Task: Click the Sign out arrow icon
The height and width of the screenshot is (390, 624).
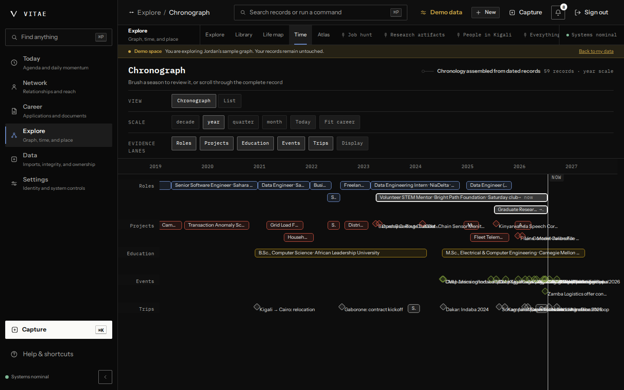Action: pyautogui.click(x=578, y=13)
